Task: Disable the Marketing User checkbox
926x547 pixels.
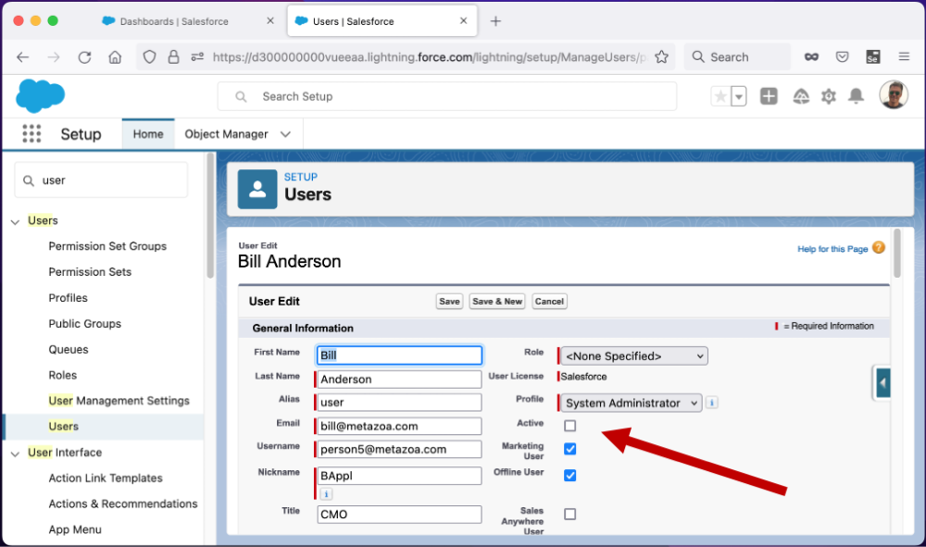Action: (x=569, y=449)
